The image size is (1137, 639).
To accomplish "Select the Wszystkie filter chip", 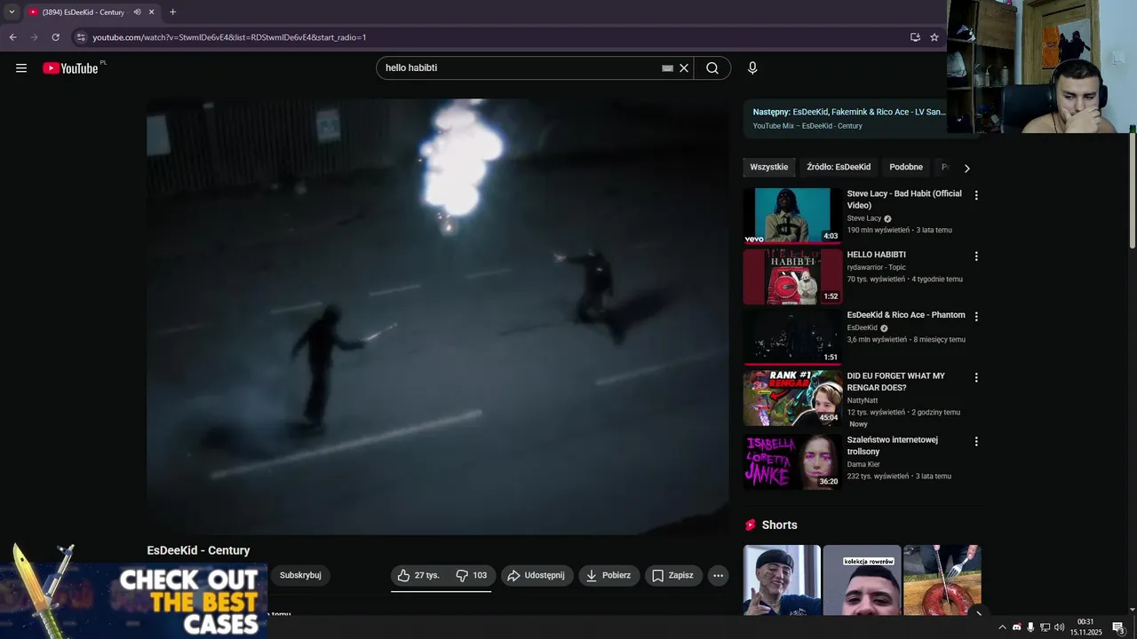I will [768, 167].
